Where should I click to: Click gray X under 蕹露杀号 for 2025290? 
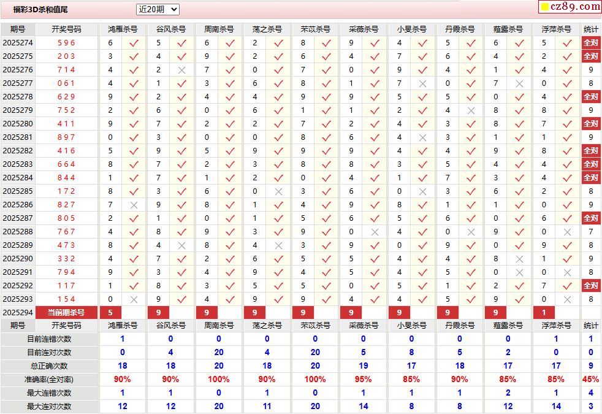(x=519, y=259)
